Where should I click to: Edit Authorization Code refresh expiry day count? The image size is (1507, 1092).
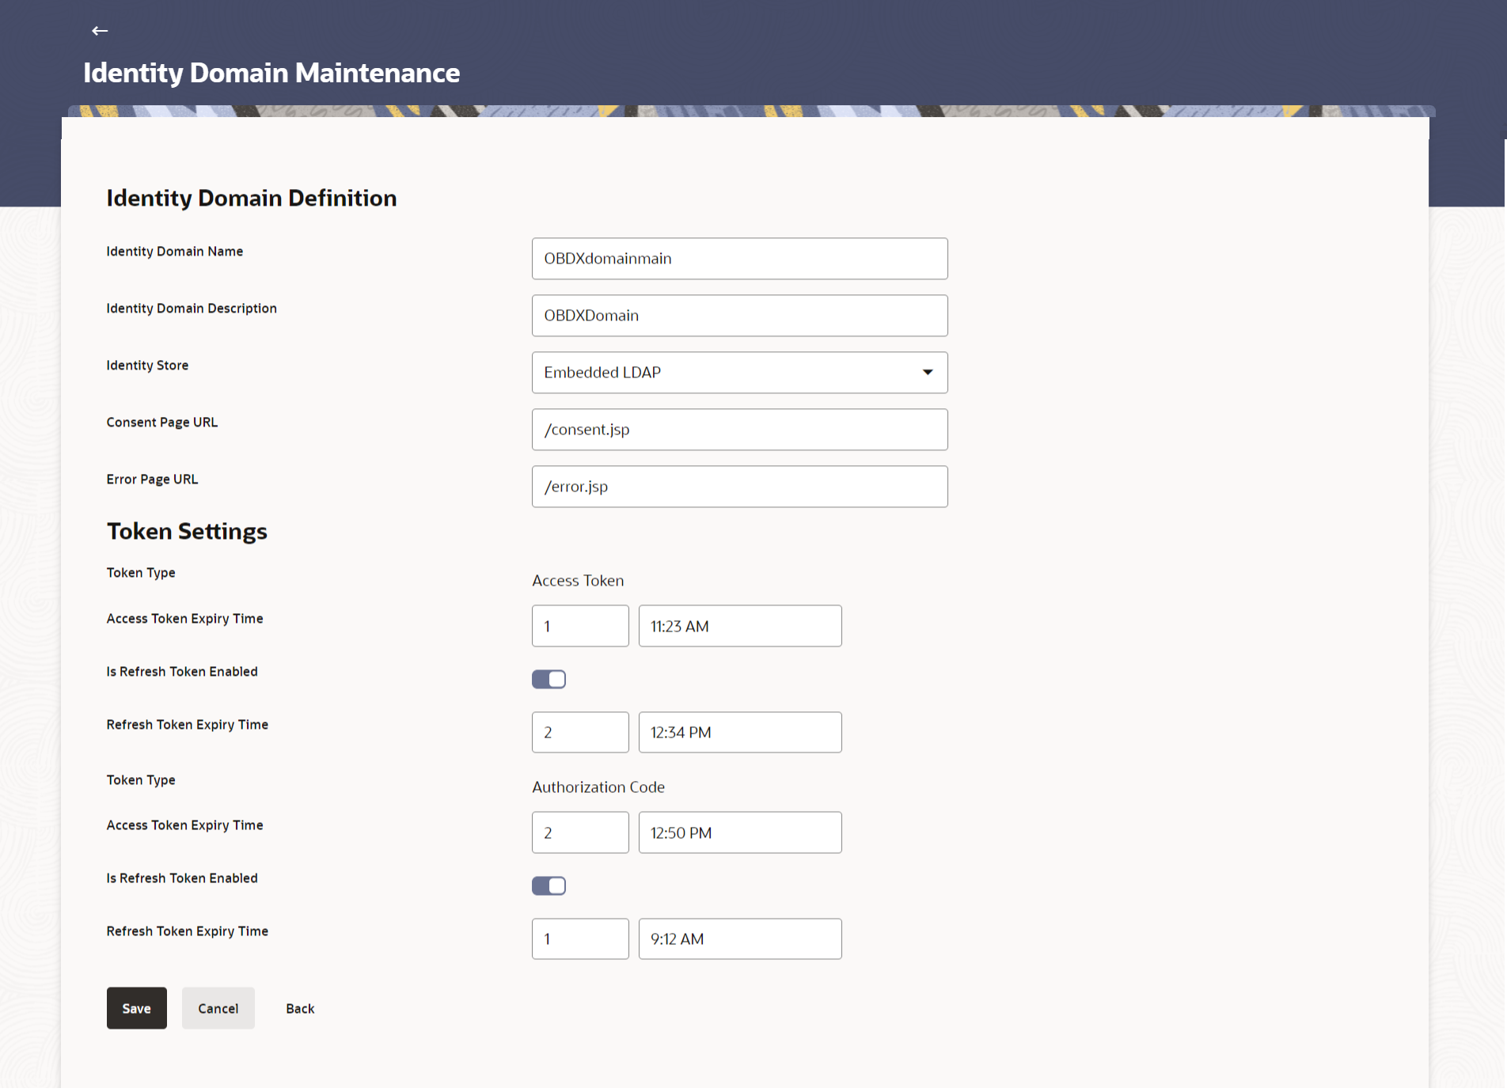click(580, 938)
